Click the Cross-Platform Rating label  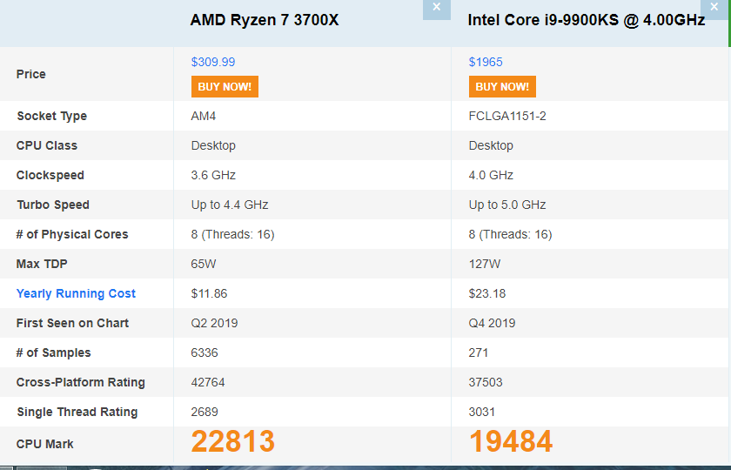coord(81,382)
